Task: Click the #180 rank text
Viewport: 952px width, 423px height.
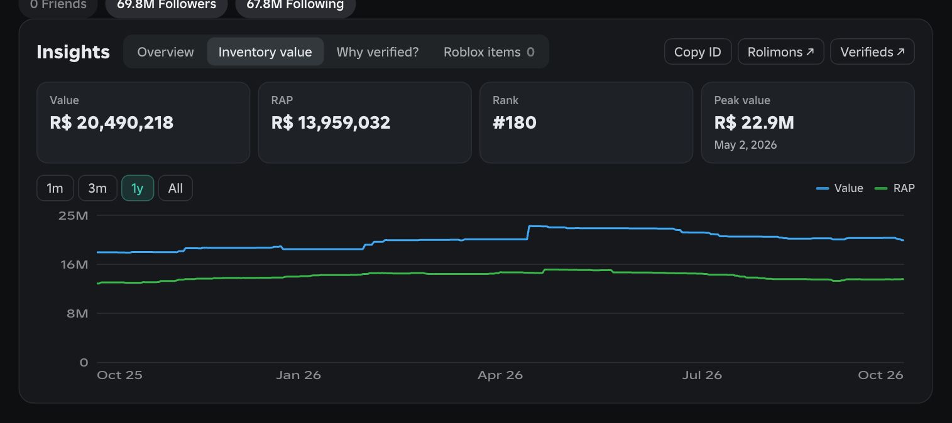Action: (x=515, y=122)
